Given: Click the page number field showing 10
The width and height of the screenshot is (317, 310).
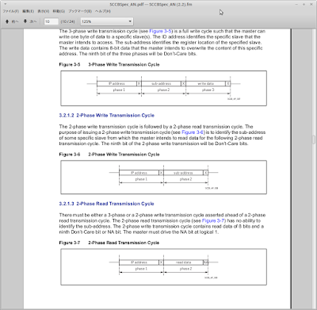Looking at the screenshot, I should (51, 21).
